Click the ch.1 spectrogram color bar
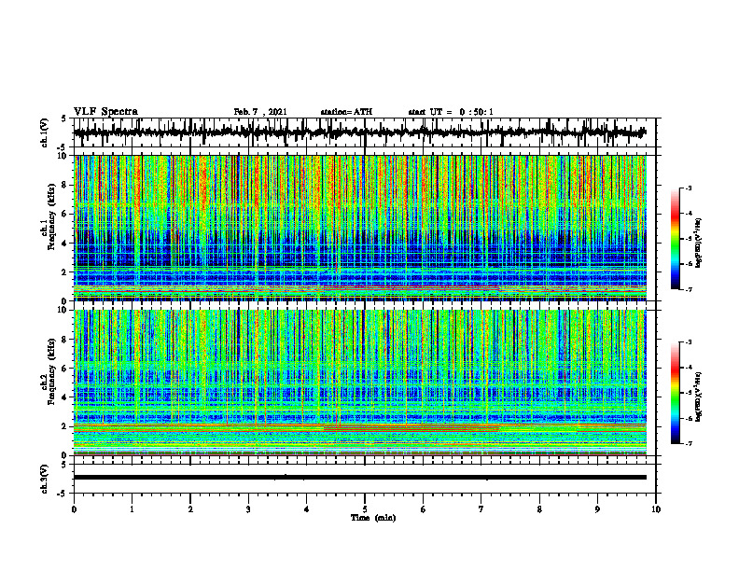Viewport: 739px width, 571px height. pyautogui.click(x=675, y=239)
